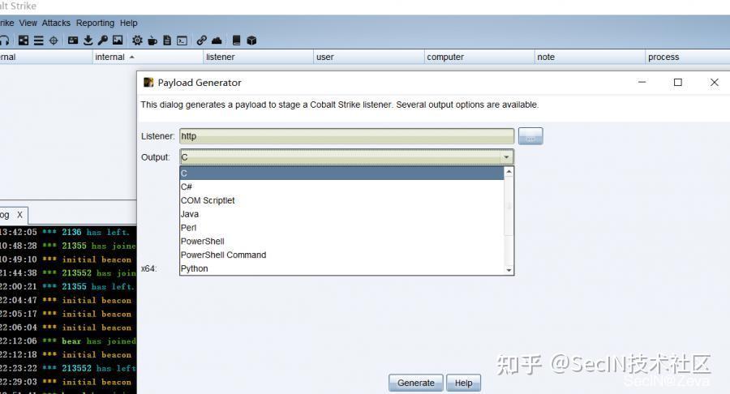Select Java output option
Image resolution: width=730 pixels, height=394 pixels.
341,214
